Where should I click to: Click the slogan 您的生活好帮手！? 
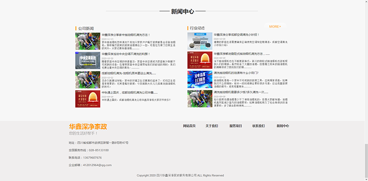coord(83,133)
